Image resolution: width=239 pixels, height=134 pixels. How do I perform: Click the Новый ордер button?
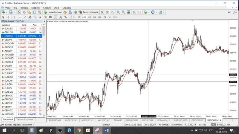(x=53, y=12)
